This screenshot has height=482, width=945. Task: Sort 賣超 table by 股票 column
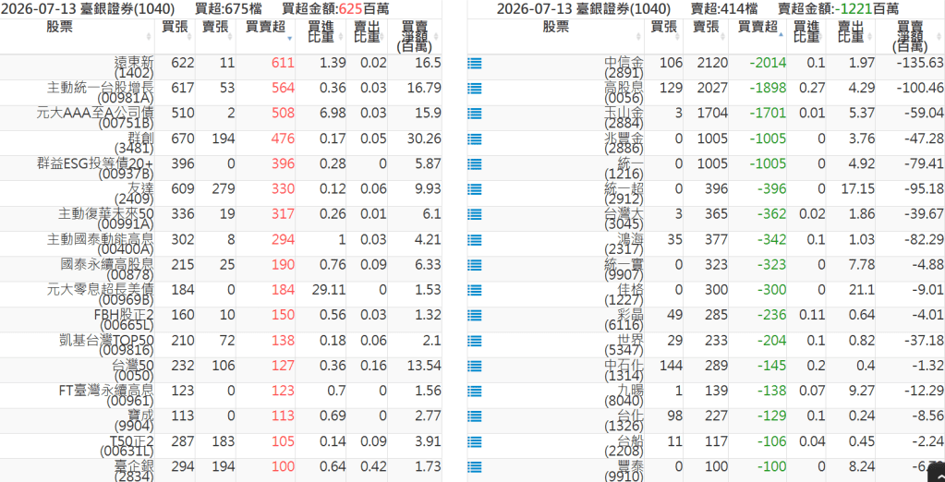click(555, 37)
